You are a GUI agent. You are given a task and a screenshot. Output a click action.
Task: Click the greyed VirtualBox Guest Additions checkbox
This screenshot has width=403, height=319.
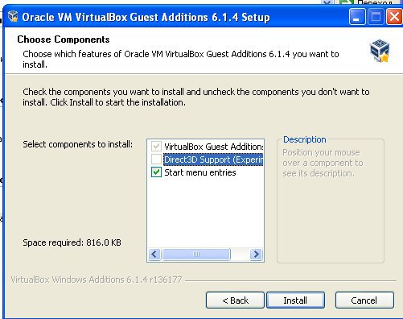click(x=156, y=147)
